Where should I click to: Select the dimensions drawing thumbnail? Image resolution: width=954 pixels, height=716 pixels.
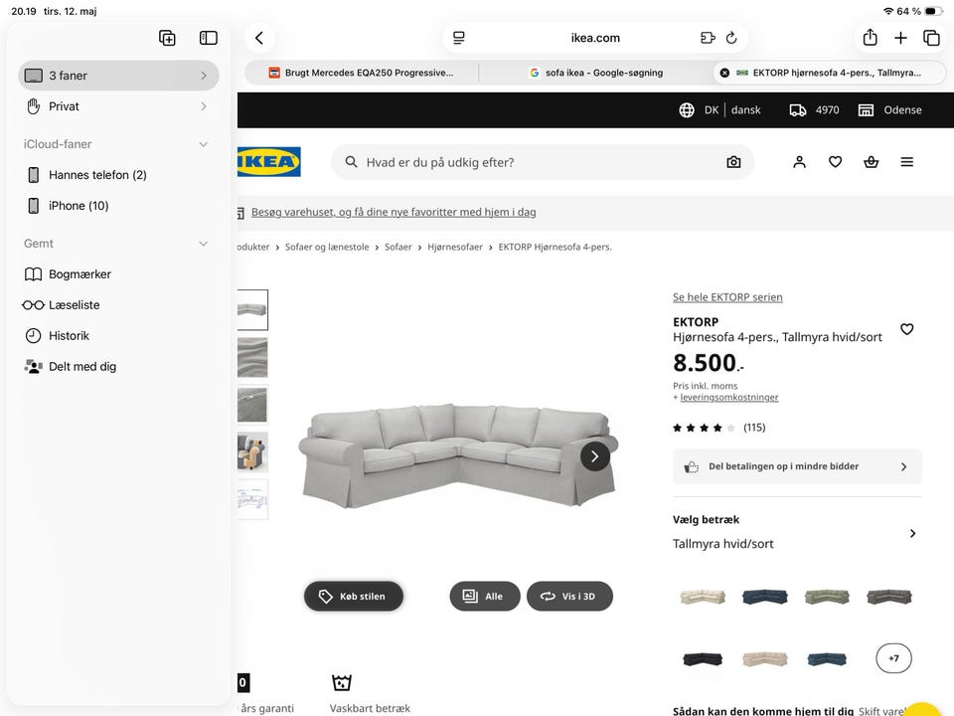(x=251, y=500)
